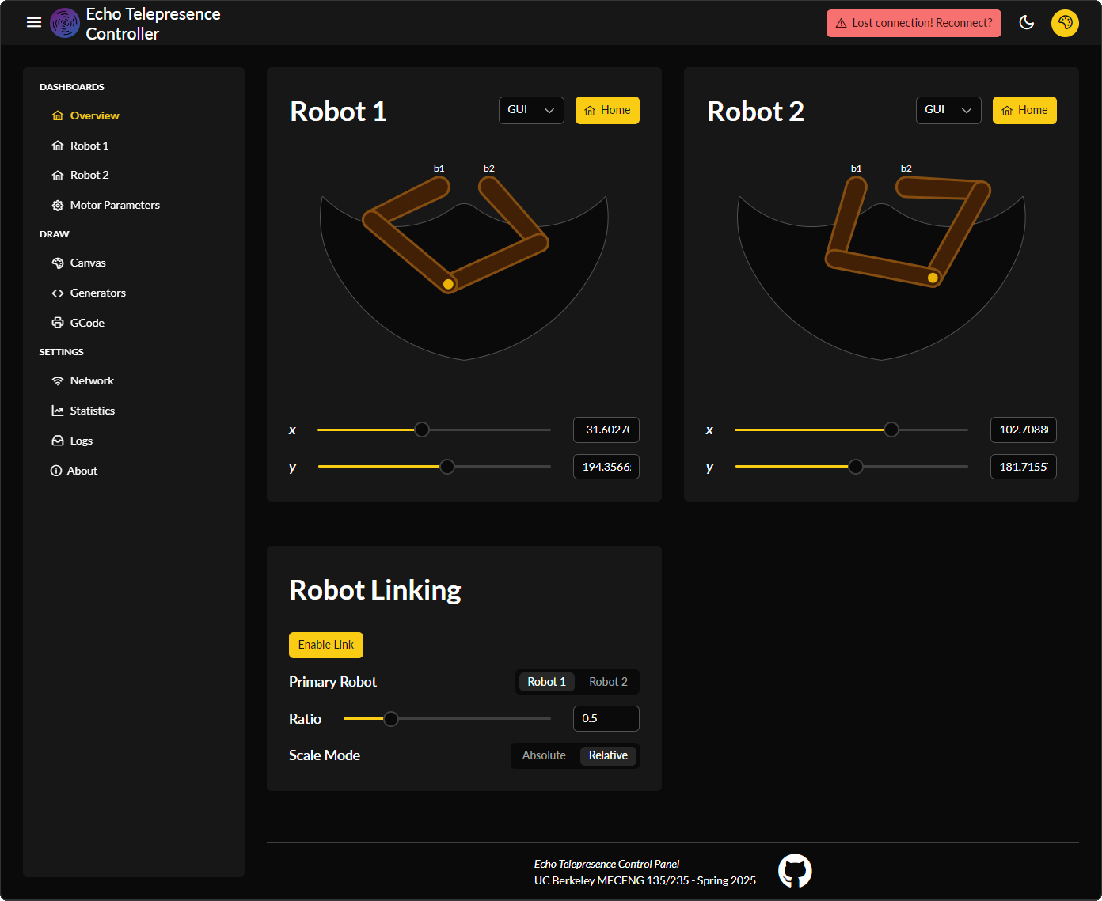
Task: Switch Scale Mode to Absolute
Action: (x=544, y=755)
